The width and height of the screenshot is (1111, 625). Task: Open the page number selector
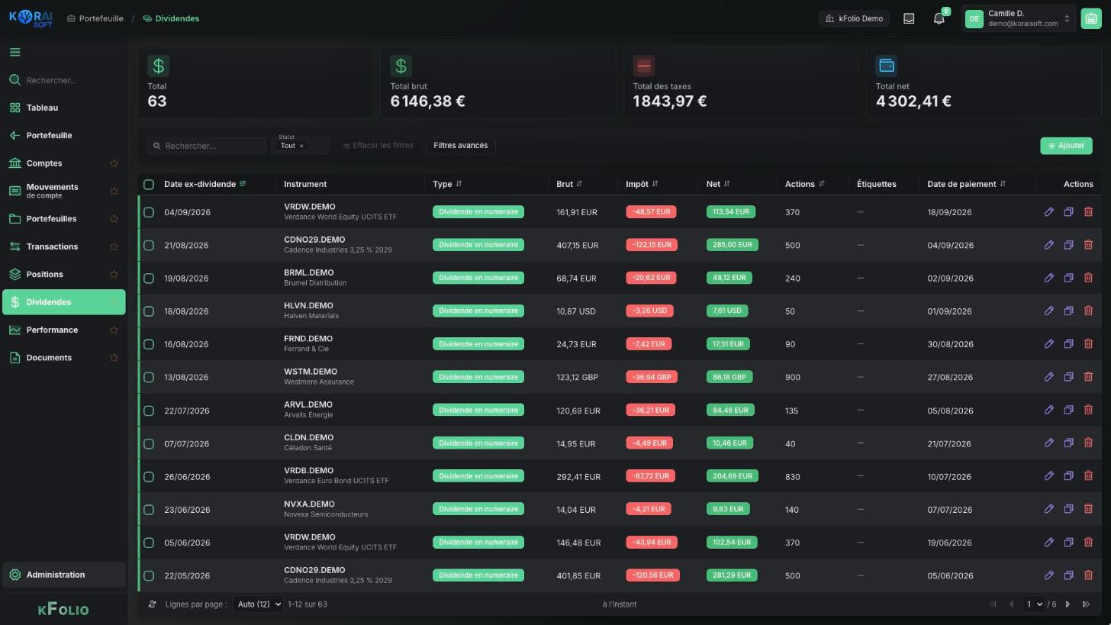pyautogui.click(x=1034, y=604)
